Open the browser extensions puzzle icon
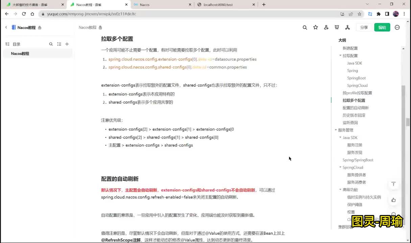This screenshot has width=411, height=243. pos(379,14)
